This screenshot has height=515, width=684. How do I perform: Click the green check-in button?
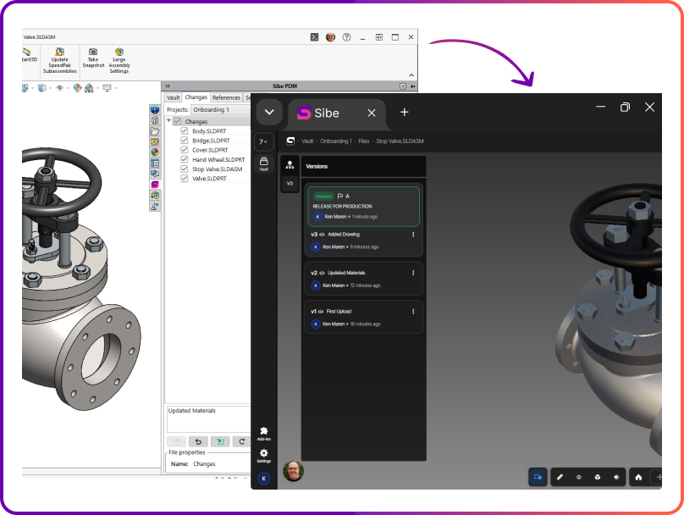click(x=220, y=441)
